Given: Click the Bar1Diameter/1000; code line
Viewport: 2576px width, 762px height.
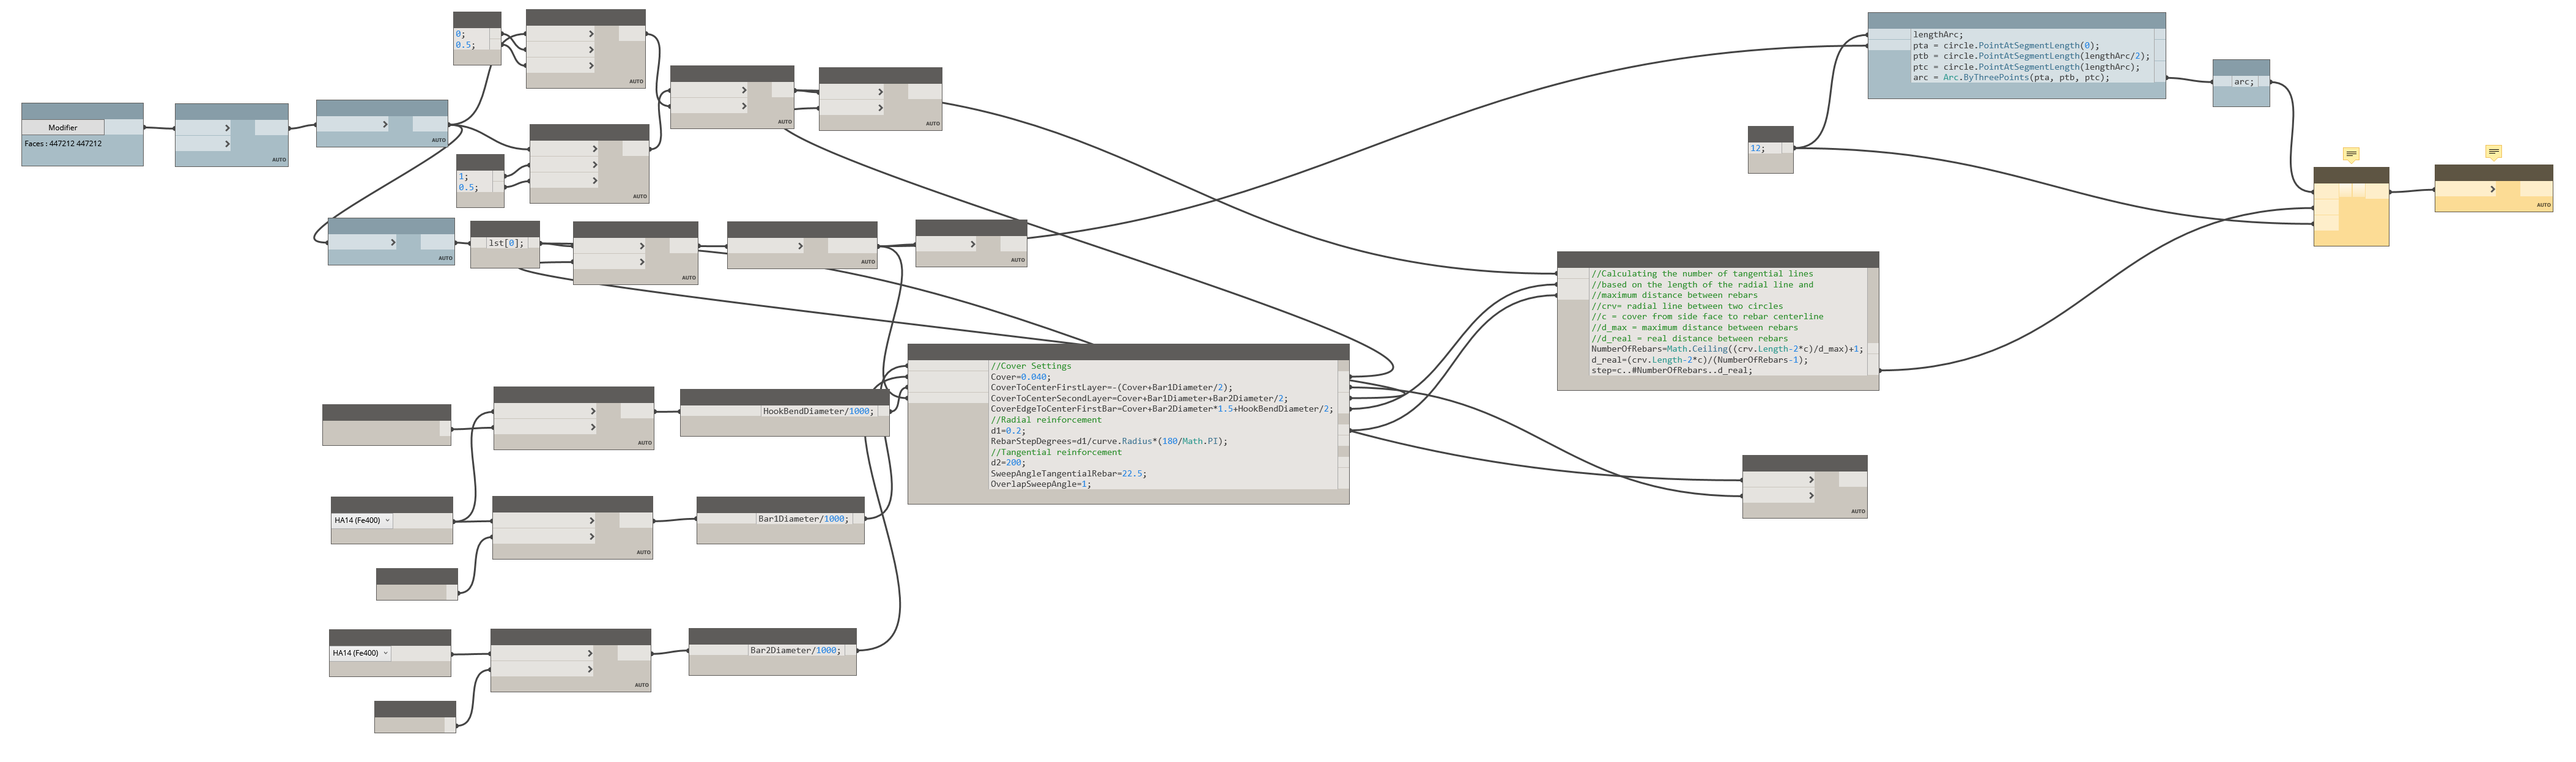Looking at the screenshot, I should point(802,519).
